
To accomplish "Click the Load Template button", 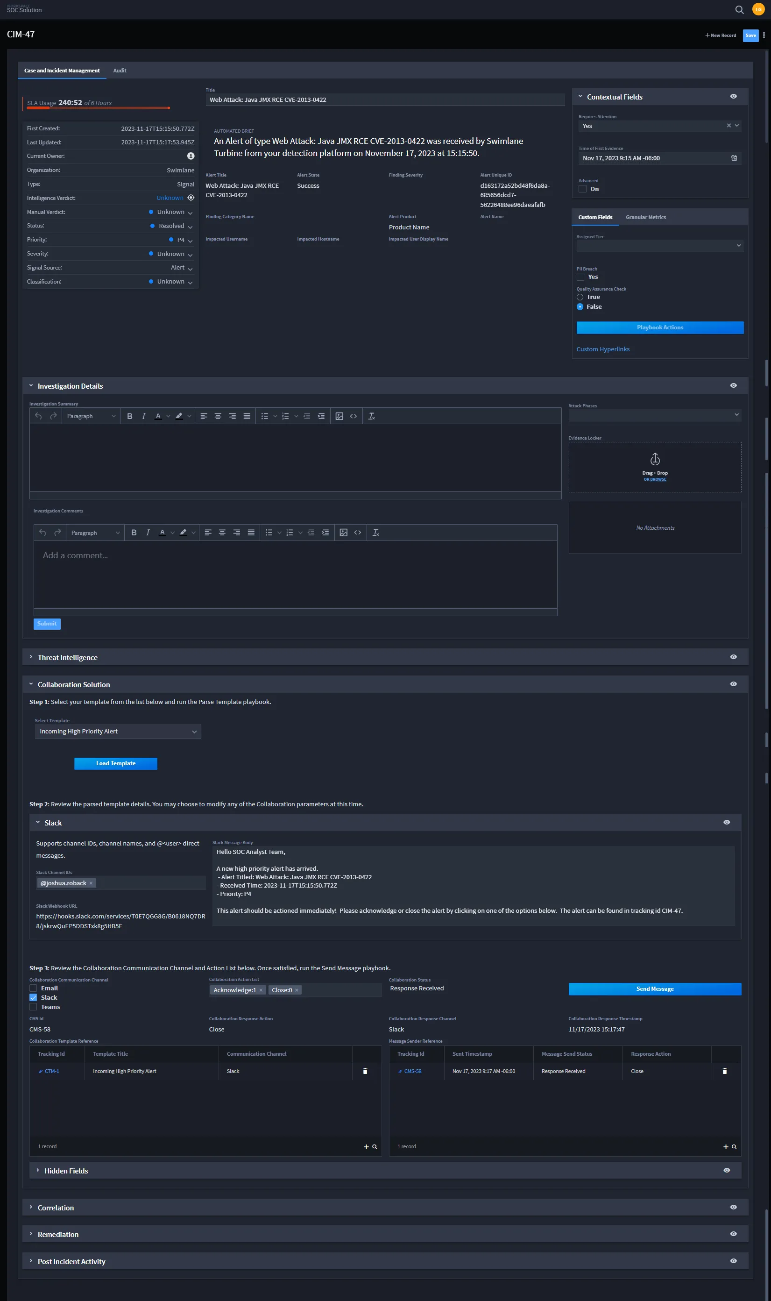I will point(116,763).
